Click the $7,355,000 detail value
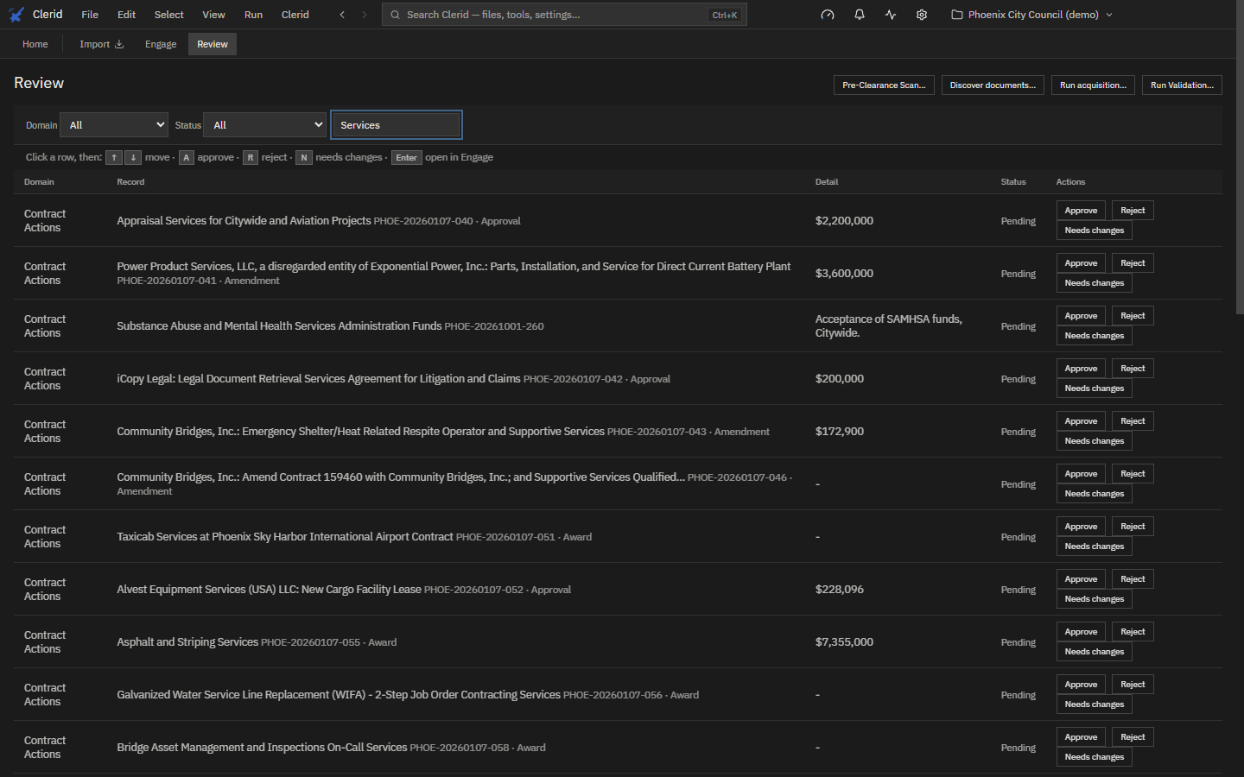Viewport: 1244px width, 777px height. click(844, 642)
